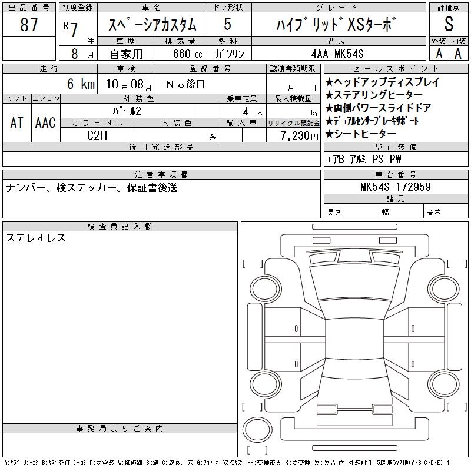The height and width of the screenshot is (471, 471).
Task: Select the chassis number MK54S-172959
Action: pos(396,187)
